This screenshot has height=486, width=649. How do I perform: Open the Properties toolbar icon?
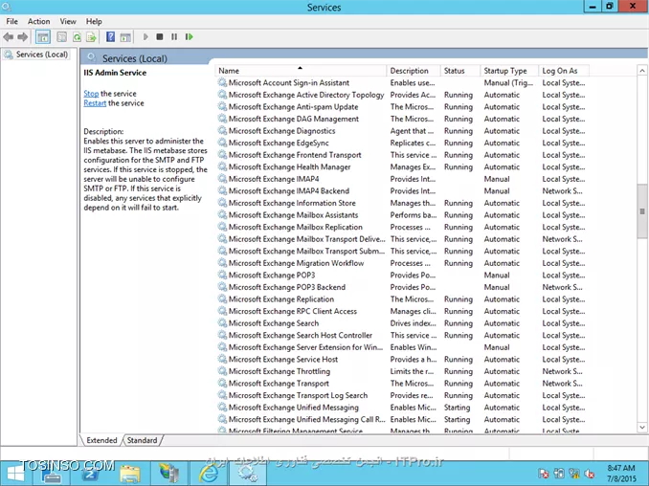(x=61, y=37)
